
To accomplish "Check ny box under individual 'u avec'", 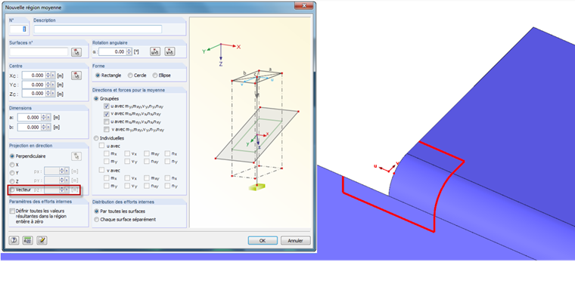I will point(168,162).
